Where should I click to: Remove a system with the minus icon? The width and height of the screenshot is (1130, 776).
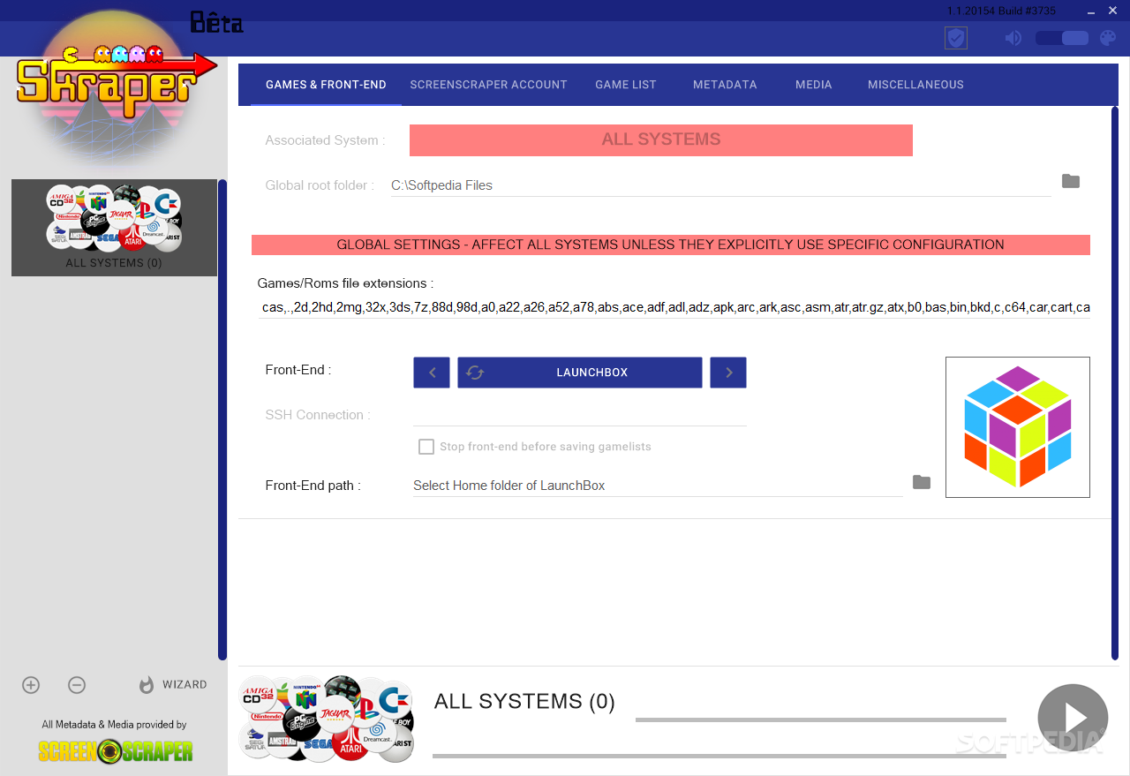click(77, 685)
